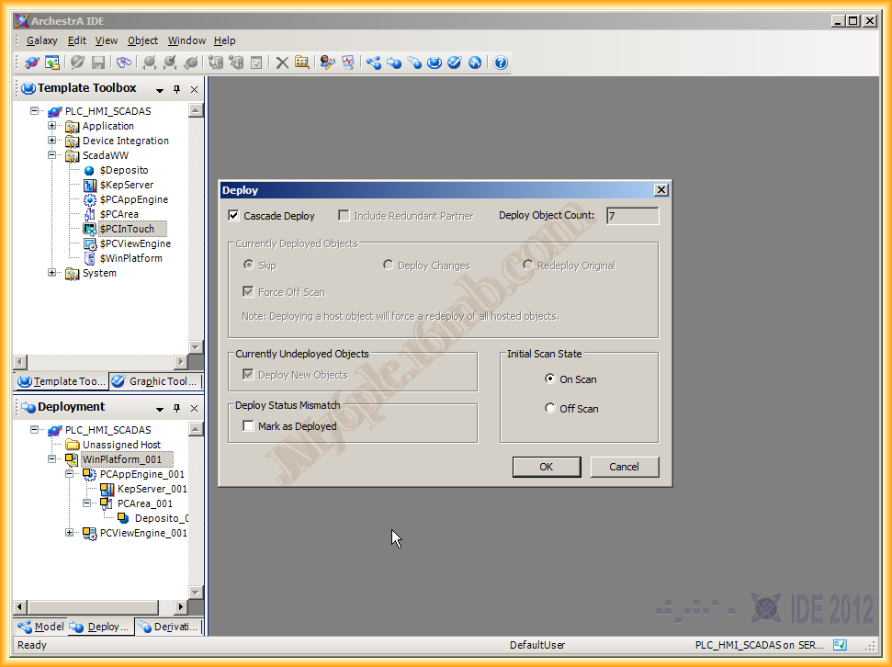Click the Save diskette toolbar icon

[98, 62]
